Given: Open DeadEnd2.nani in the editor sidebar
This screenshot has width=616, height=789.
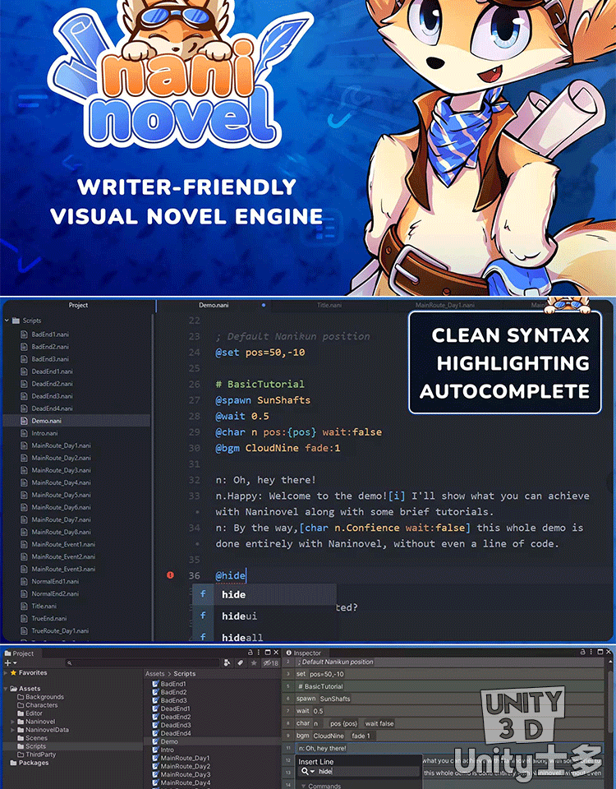Looking at the screenshot, I should tap(52, 384).
